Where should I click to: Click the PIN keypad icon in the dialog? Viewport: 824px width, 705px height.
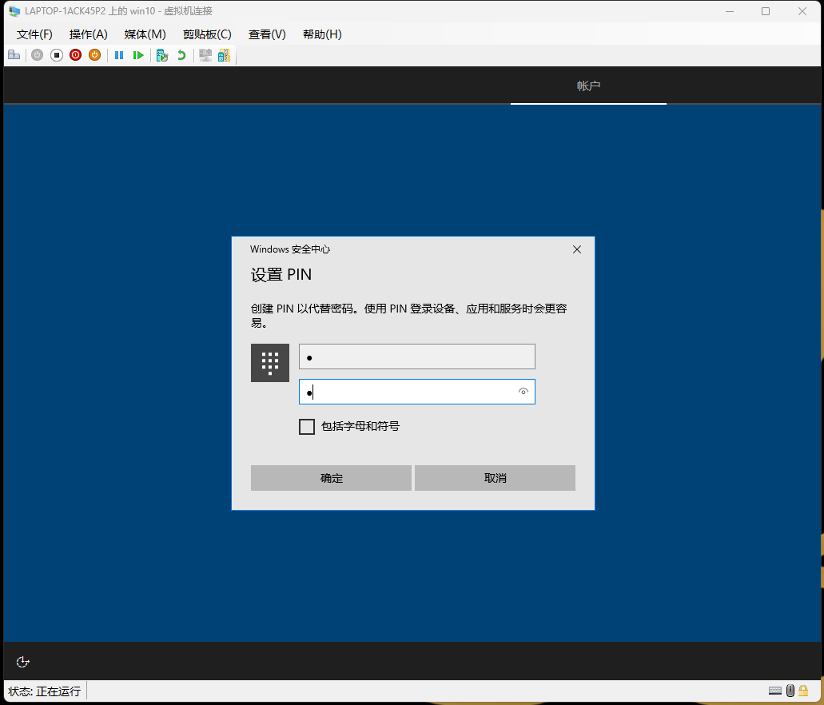[270, 363]
